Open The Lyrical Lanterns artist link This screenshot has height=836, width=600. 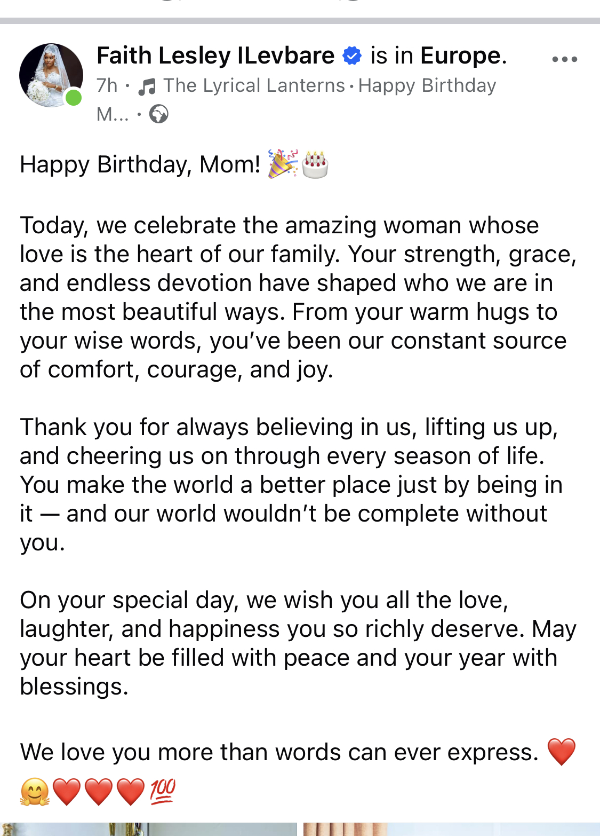pyautogui.click(x=254, y=85)
